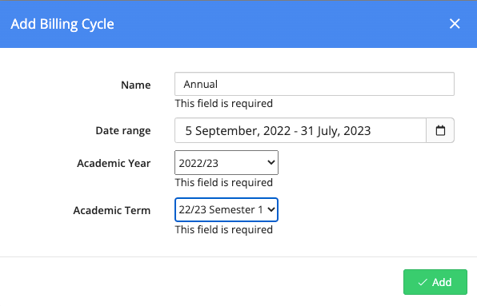
Task: Open the calendar date picker icon
Action: 440,130
